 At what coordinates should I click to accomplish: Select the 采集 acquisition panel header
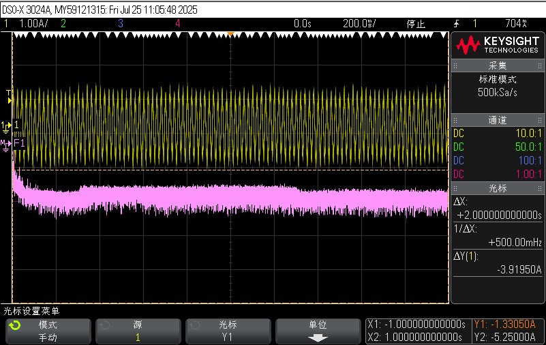coord(498,65)
